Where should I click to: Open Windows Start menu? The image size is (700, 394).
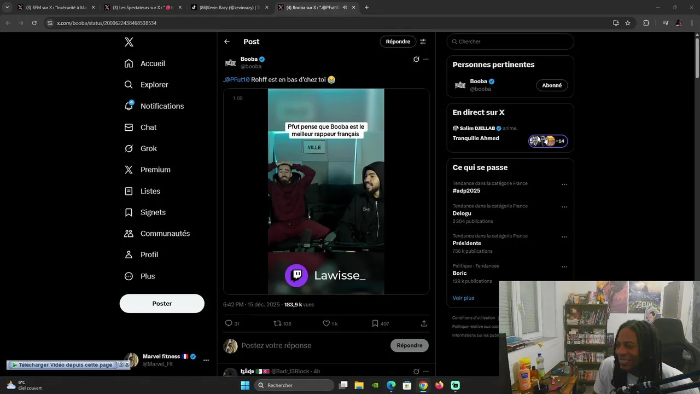[x=245, y=385]
